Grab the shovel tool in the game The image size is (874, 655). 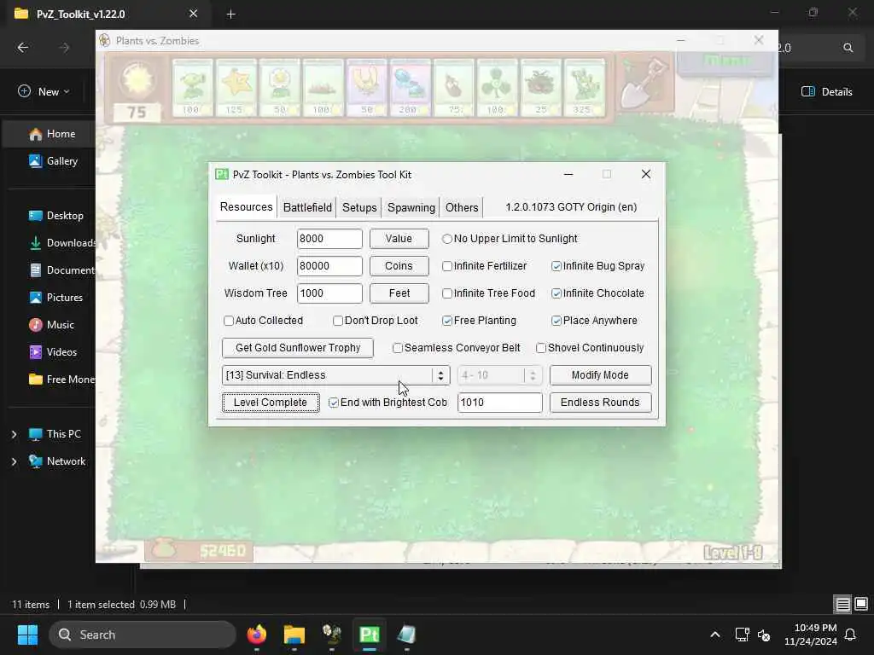pyautogui.click(x=644, y=84)
